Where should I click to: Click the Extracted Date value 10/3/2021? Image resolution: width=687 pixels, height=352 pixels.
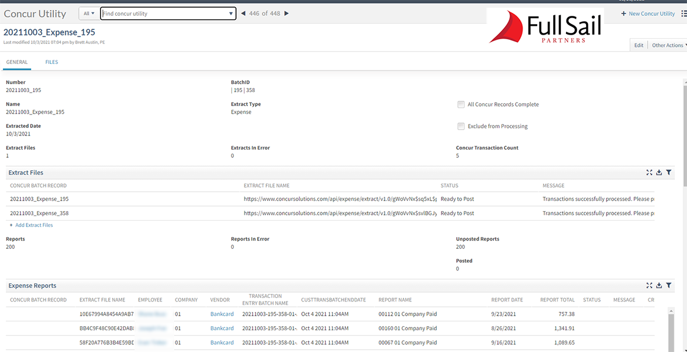[x=18, y=134]
